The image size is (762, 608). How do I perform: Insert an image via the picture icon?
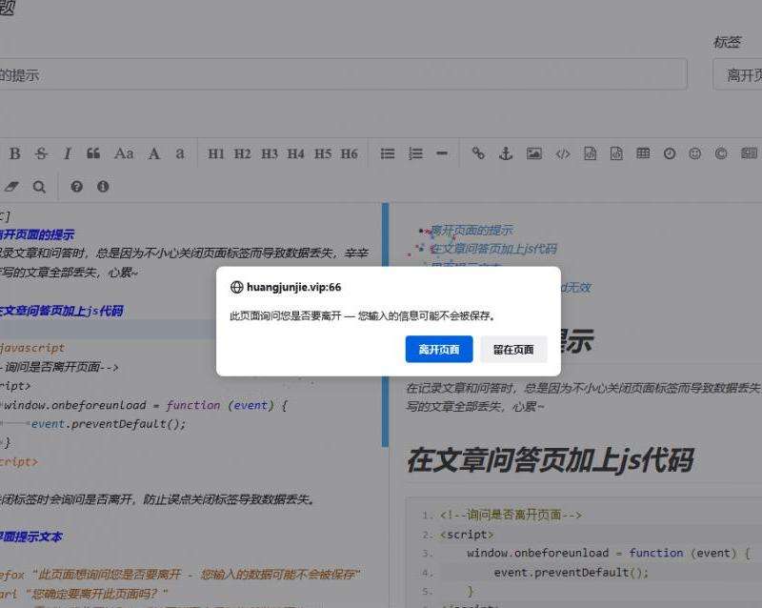coord(534,153)
